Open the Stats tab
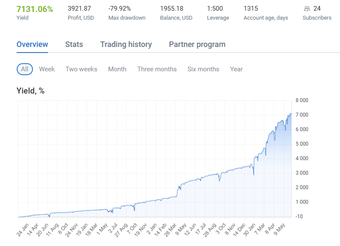Screen dimensions: 340x246 point(74,44)
